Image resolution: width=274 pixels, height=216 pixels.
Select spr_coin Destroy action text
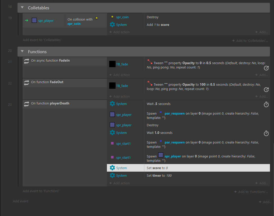pos(153,17)
